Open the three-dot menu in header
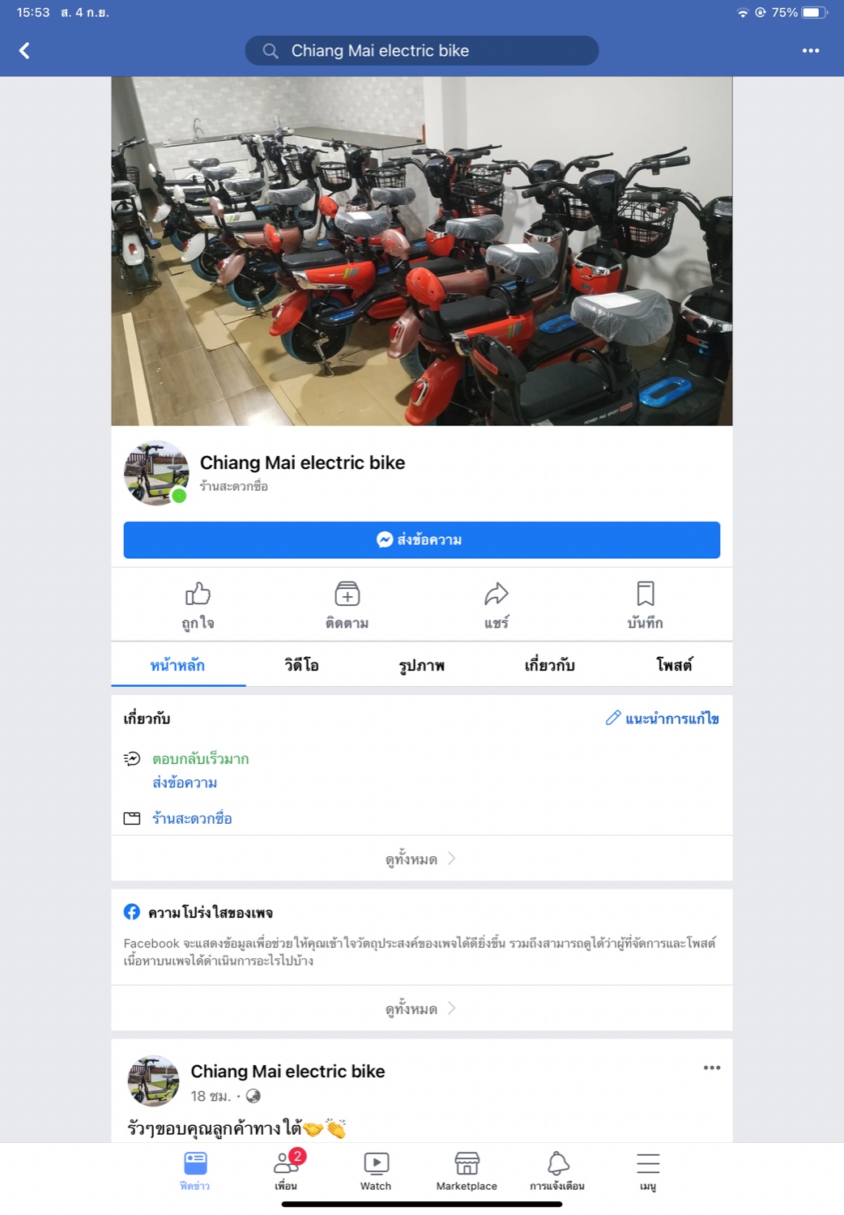This screenshot has width=844, height=1215. tap(810, 51)
